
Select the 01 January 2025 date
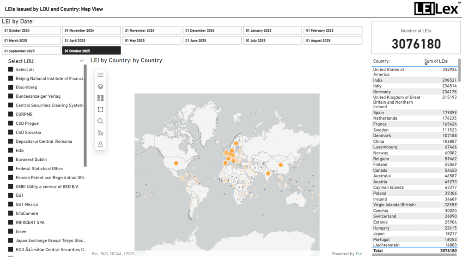(x=273, y=30)
